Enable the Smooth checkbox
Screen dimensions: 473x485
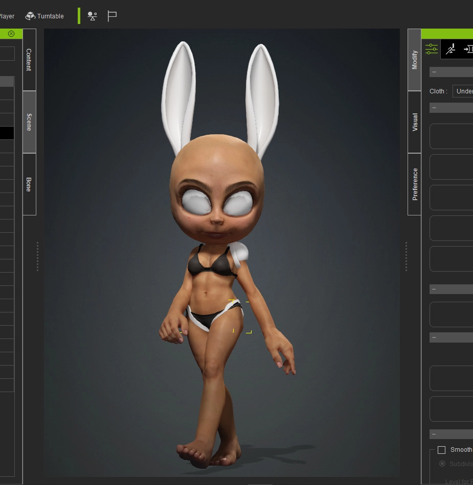441,450
